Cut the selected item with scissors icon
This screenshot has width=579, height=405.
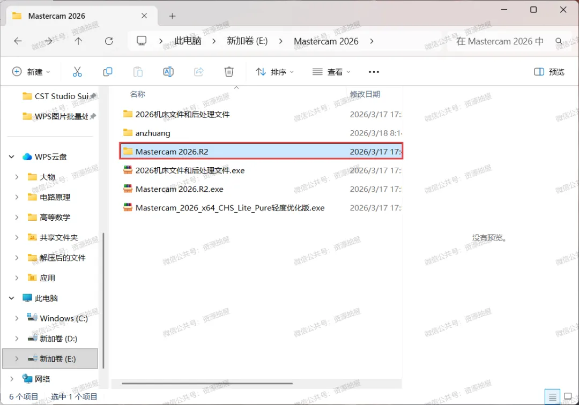[x=77, y=72]
